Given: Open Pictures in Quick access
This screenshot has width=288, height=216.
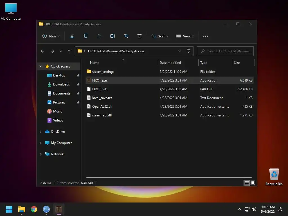Looking at the screenshot, I should (x=59, y=102).
